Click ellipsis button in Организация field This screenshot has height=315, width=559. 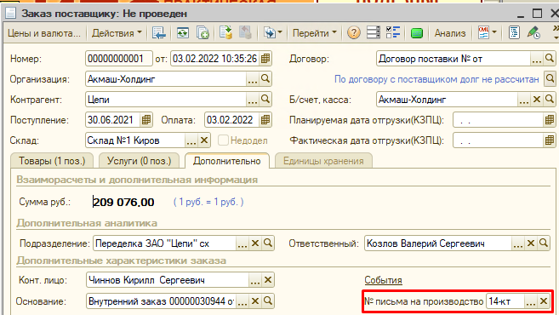tap(253, 79)
